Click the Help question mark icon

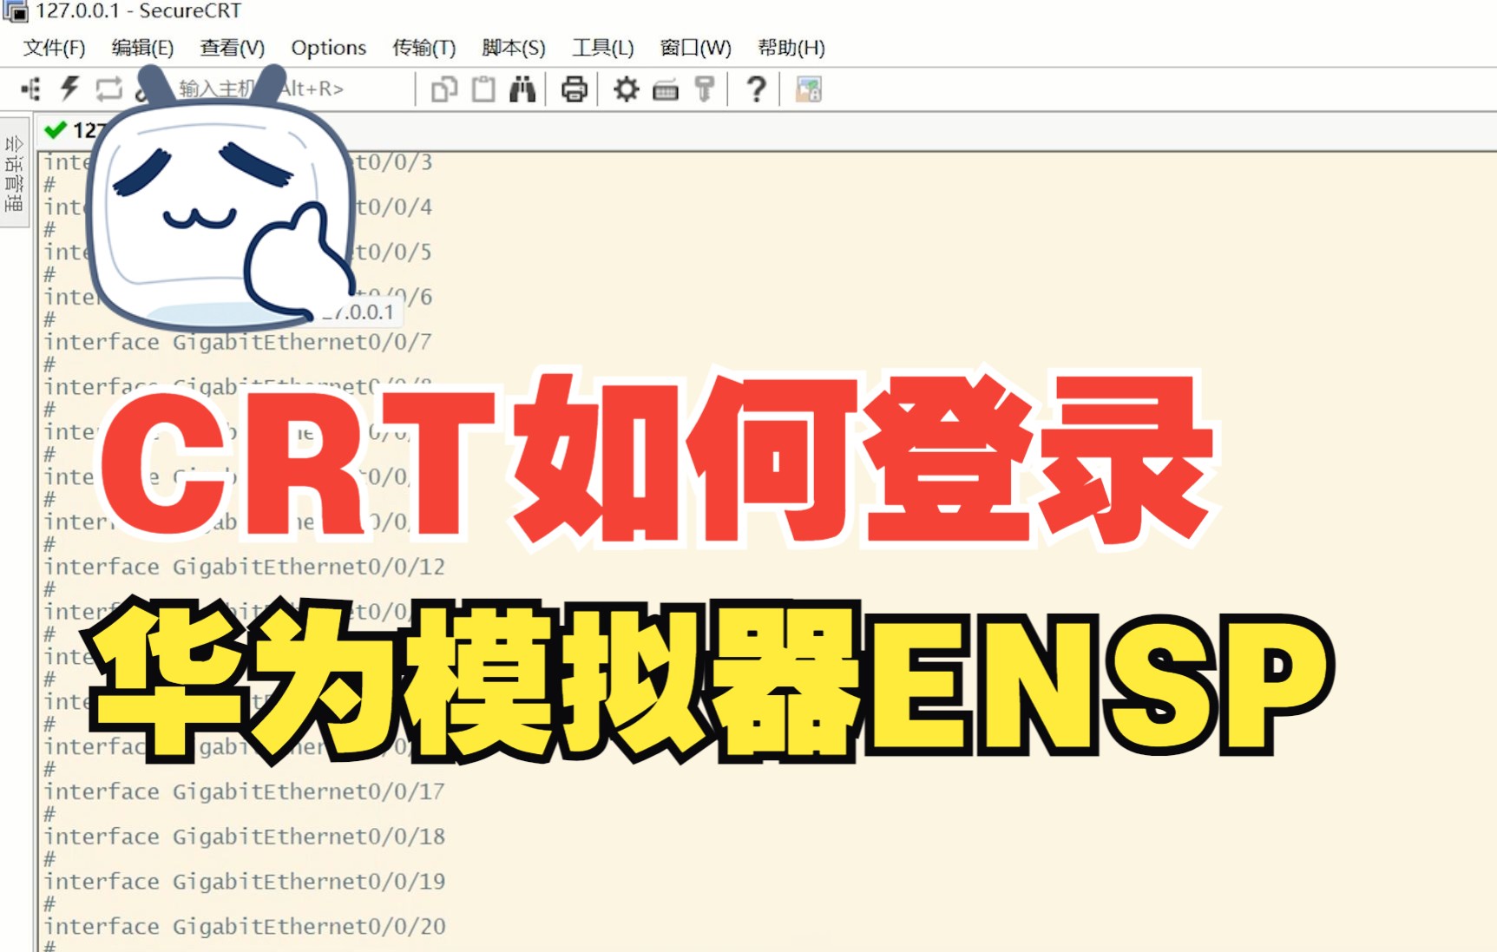[757, 89]
